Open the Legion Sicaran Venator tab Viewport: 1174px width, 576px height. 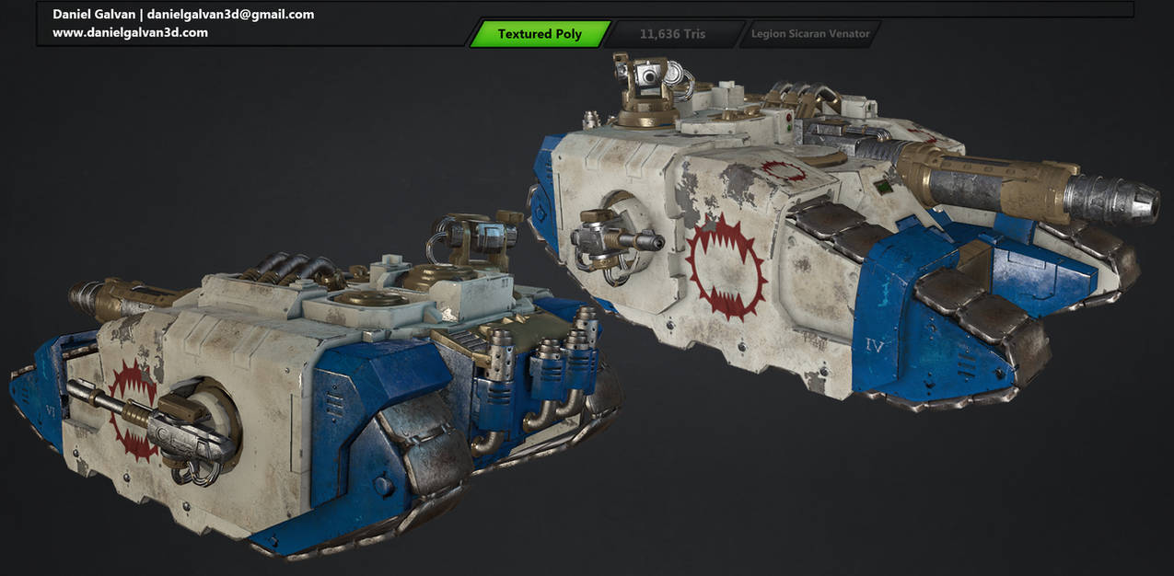pos(809,34)
